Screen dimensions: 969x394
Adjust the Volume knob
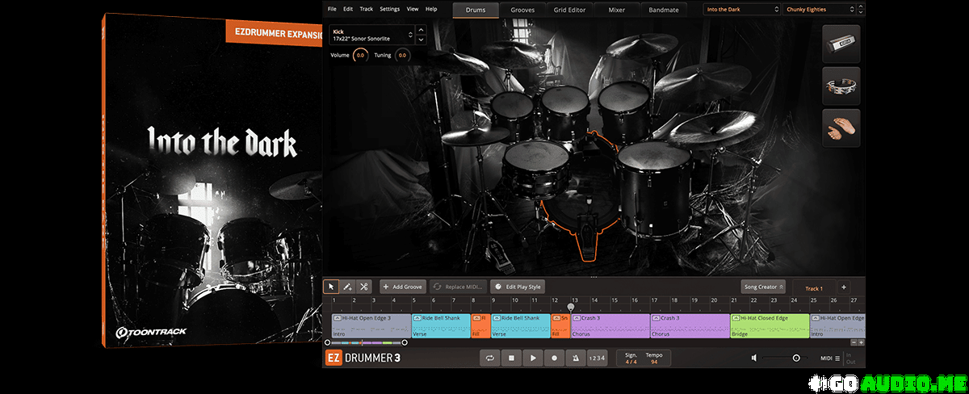click(360, 56)
